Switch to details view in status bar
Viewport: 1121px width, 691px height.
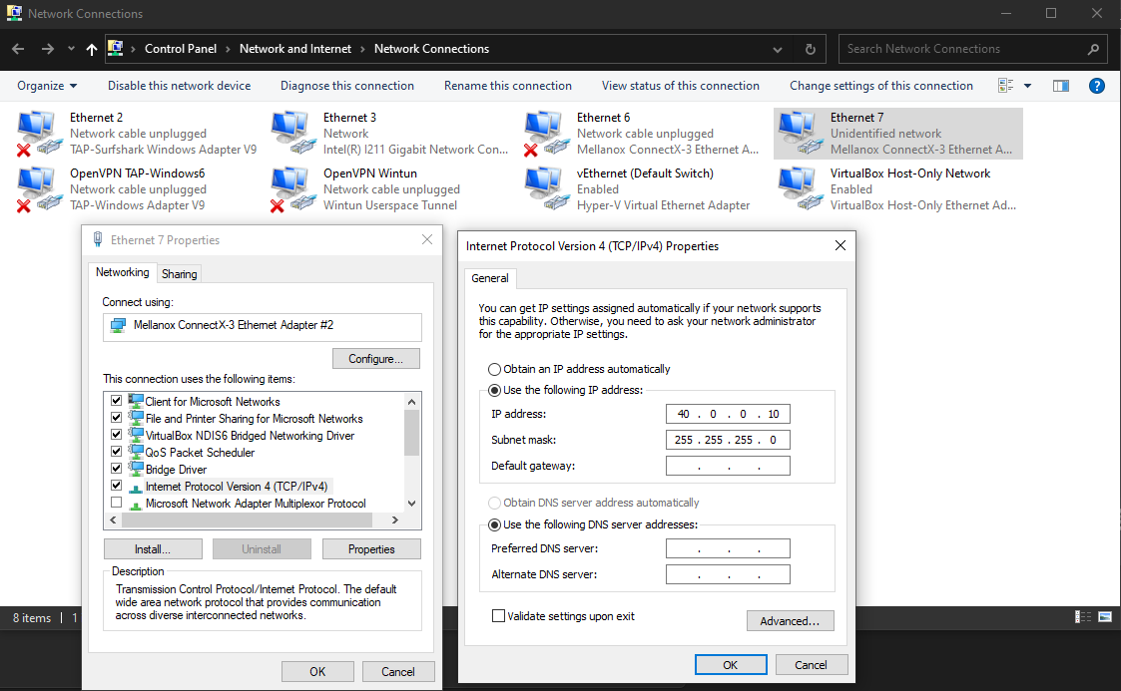[x=1082, y=617]
